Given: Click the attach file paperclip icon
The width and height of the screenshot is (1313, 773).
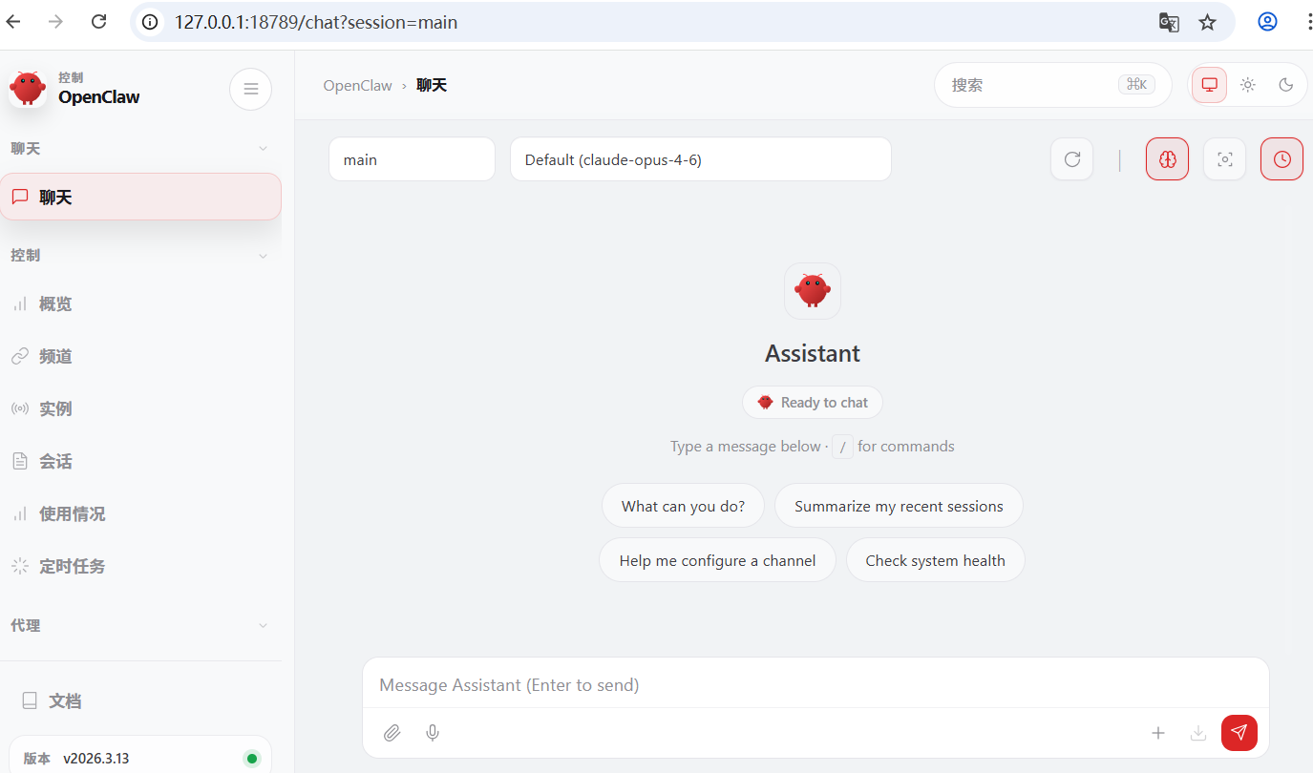Looking at the screenshot, I should [392, 733].
